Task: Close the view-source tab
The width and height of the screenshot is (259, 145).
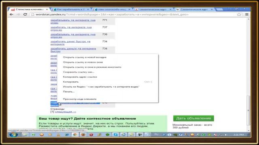Action: click(x=129, y=10)
